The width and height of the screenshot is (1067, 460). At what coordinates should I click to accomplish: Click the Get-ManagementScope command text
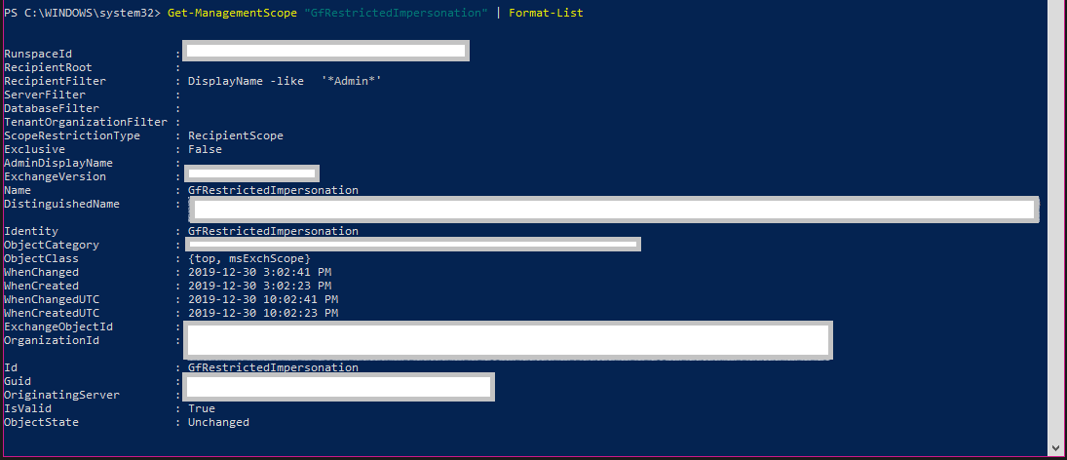232,13
